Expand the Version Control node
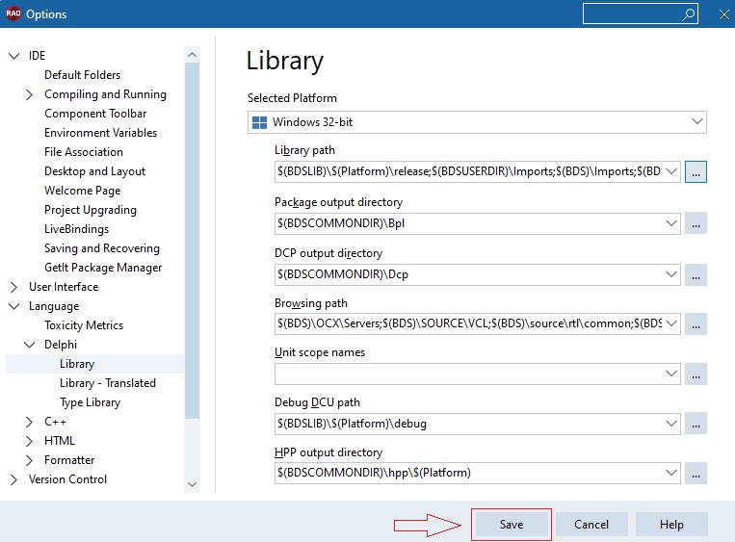Viewport: 735px width, 542px height. [14, 479]
